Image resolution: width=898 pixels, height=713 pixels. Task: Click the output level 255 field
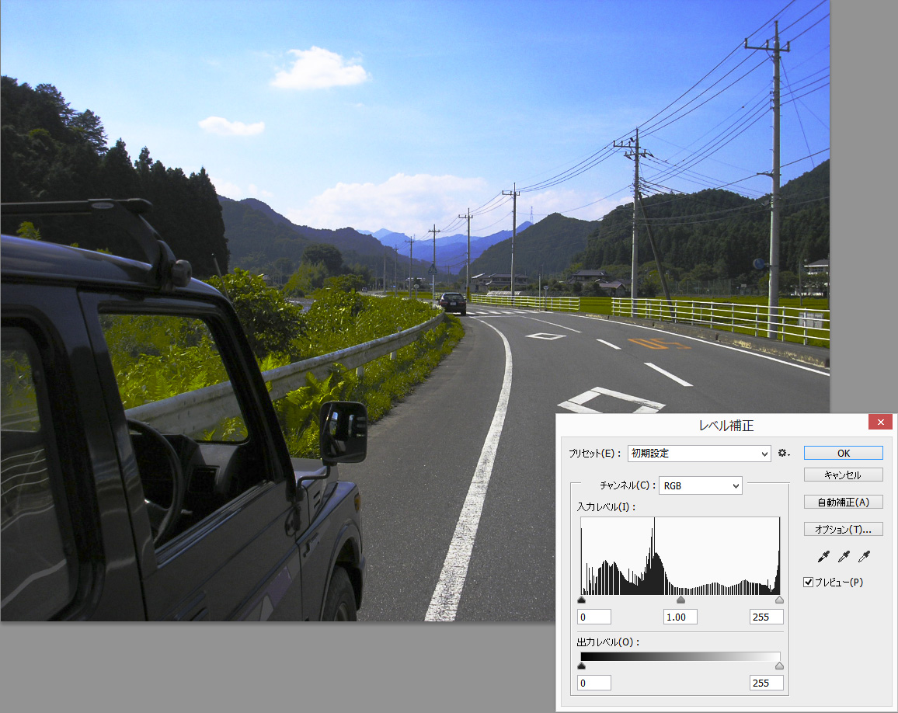click(x=767, y=683)
